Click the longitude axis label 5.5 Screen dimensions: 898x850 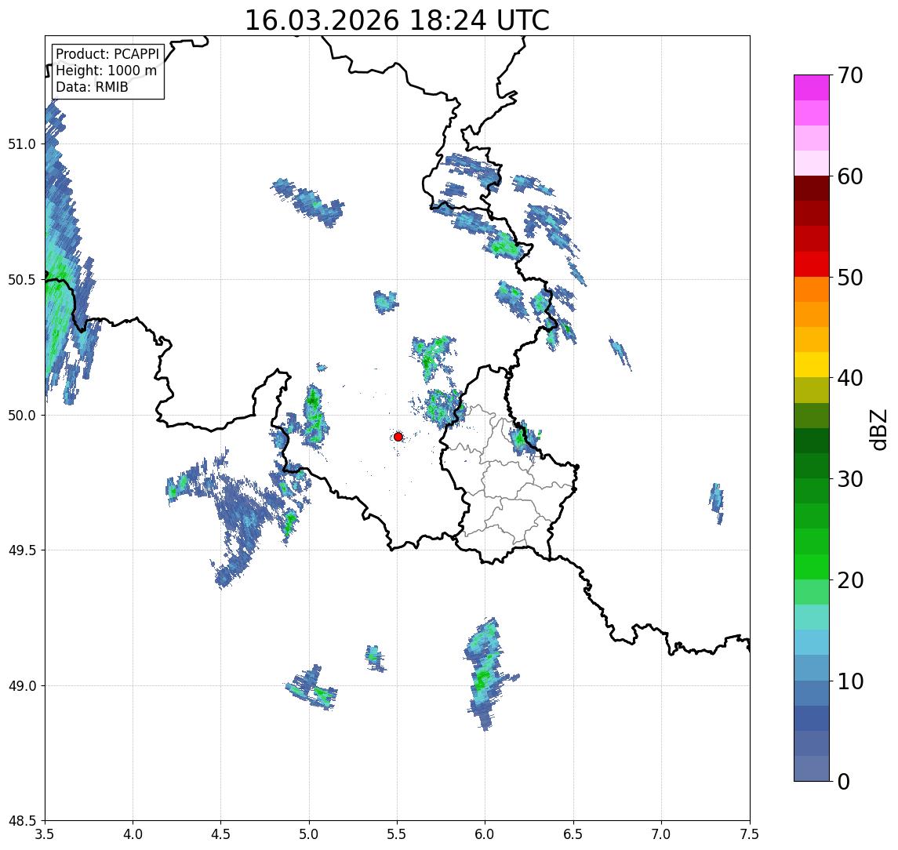(398, 834)
